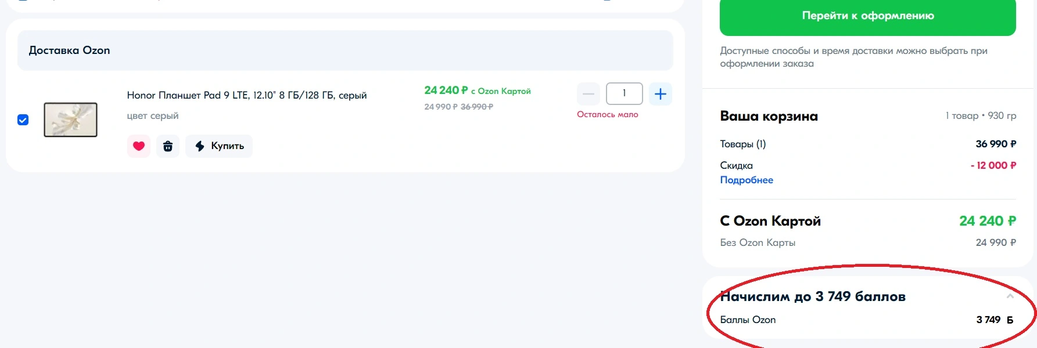Uncheck the Honor tablet item checkbox
This screenshot has height=348, width=1037.
[23, 120]
